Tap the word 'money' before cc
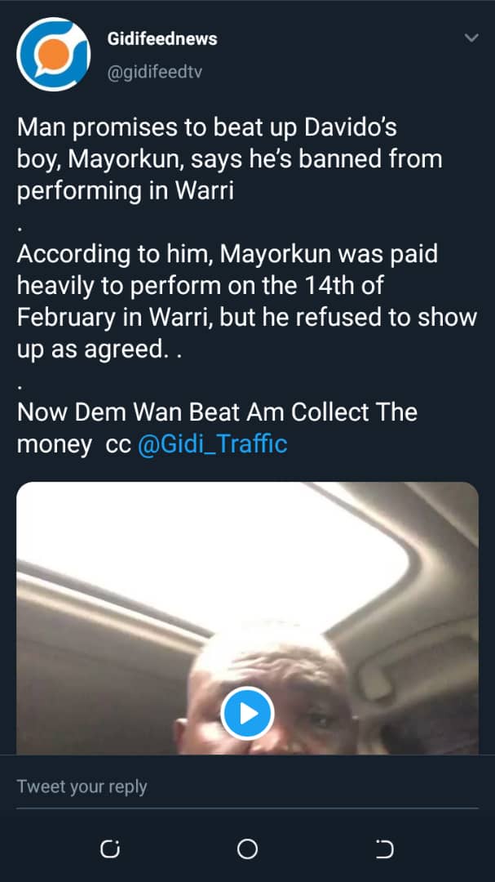Viewport: 495px width, 882px height. [x=54, y=444]
